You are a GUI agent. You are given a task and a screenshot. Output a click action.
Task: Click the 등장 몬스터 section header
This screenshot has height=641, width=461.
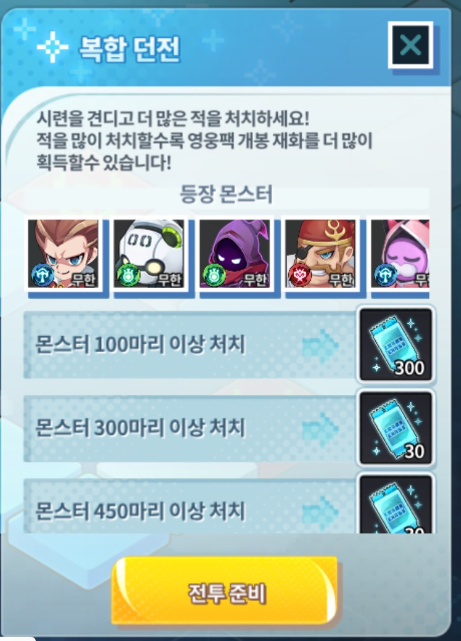point(226,194)
